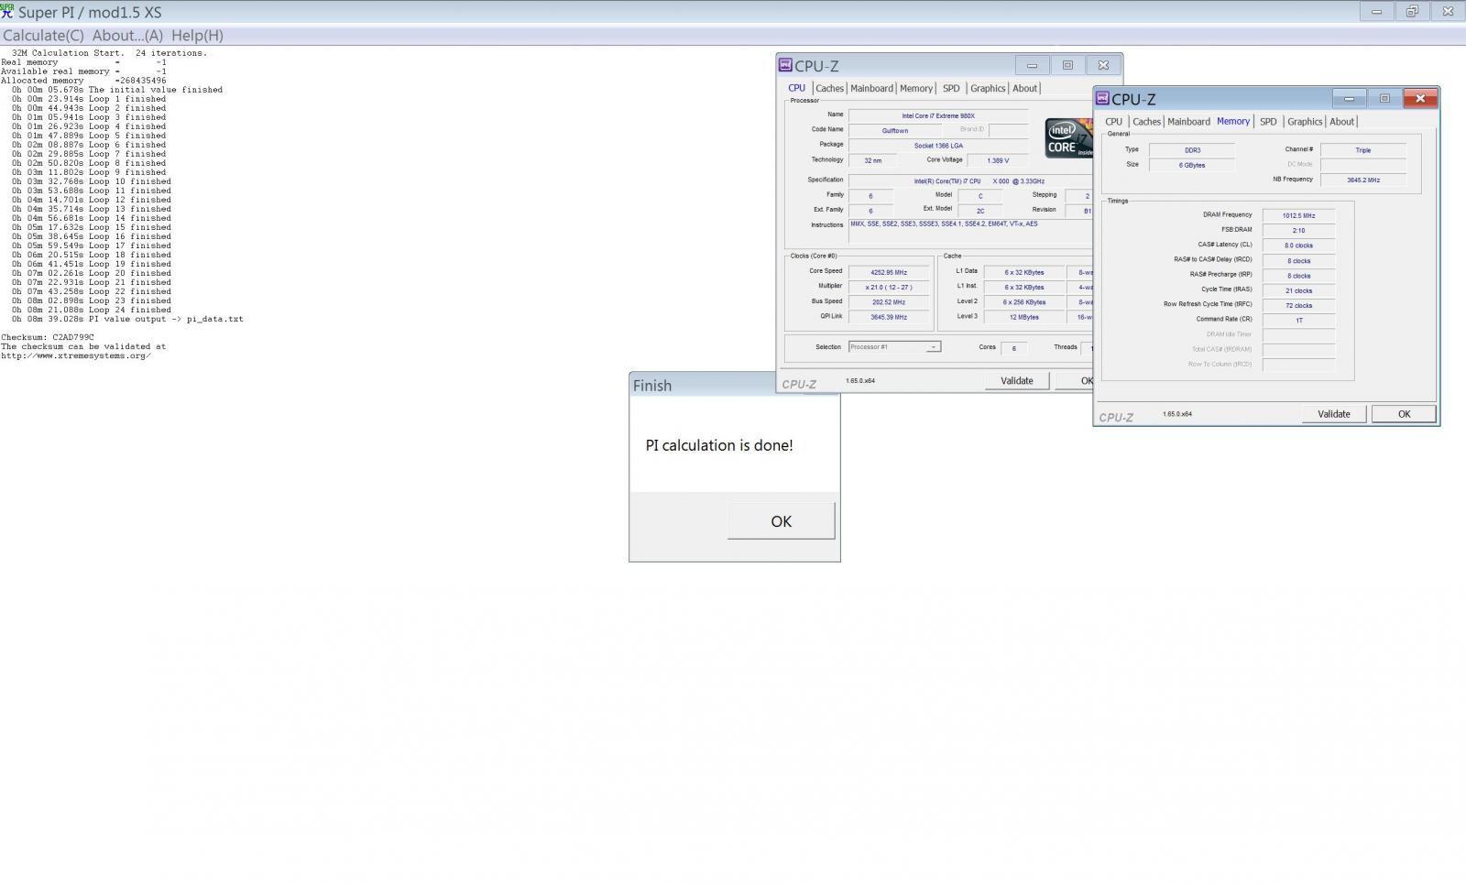
Task: Open About tab in the Memory-tab CPU-Z window
Action: pos(1341,121)
